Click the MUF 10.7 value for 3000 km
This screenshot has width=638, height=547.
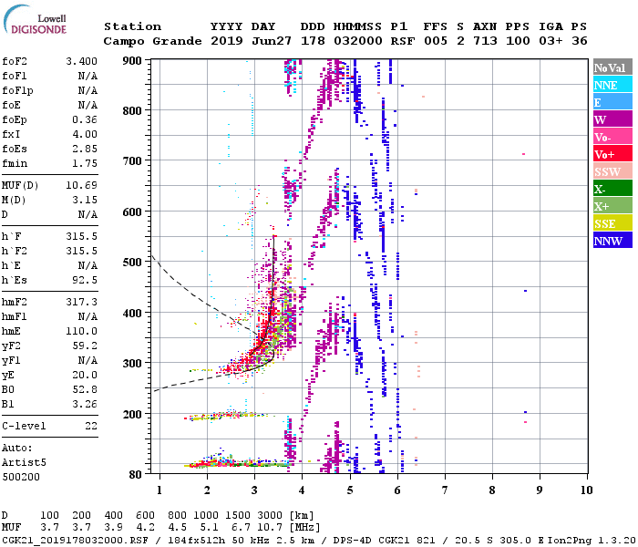pyautogui.click(x=270, y=528)
